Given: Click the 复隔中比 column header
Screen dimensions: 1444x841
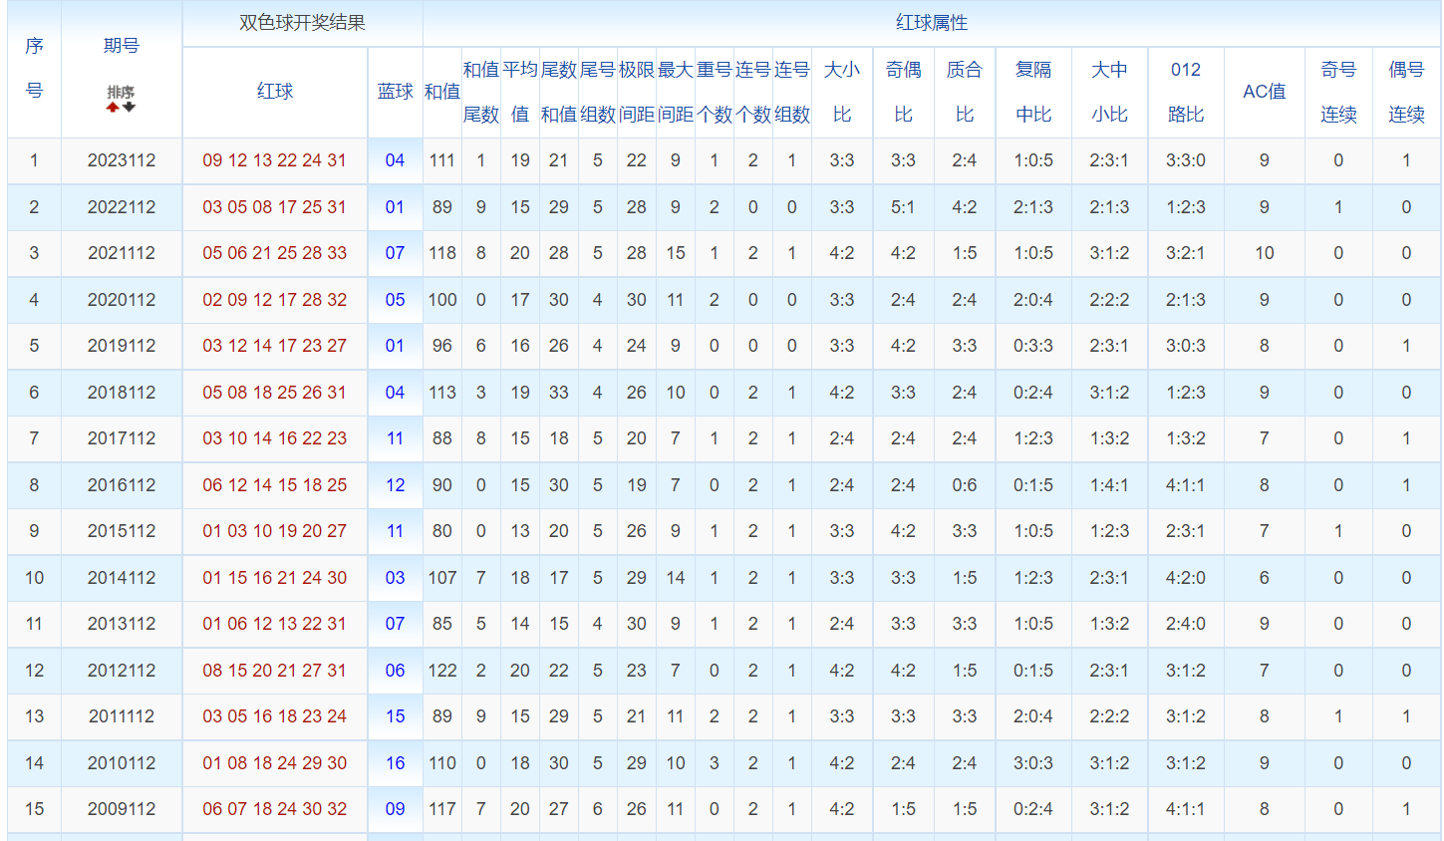Looking at the screenshot, I should 1033,92.
